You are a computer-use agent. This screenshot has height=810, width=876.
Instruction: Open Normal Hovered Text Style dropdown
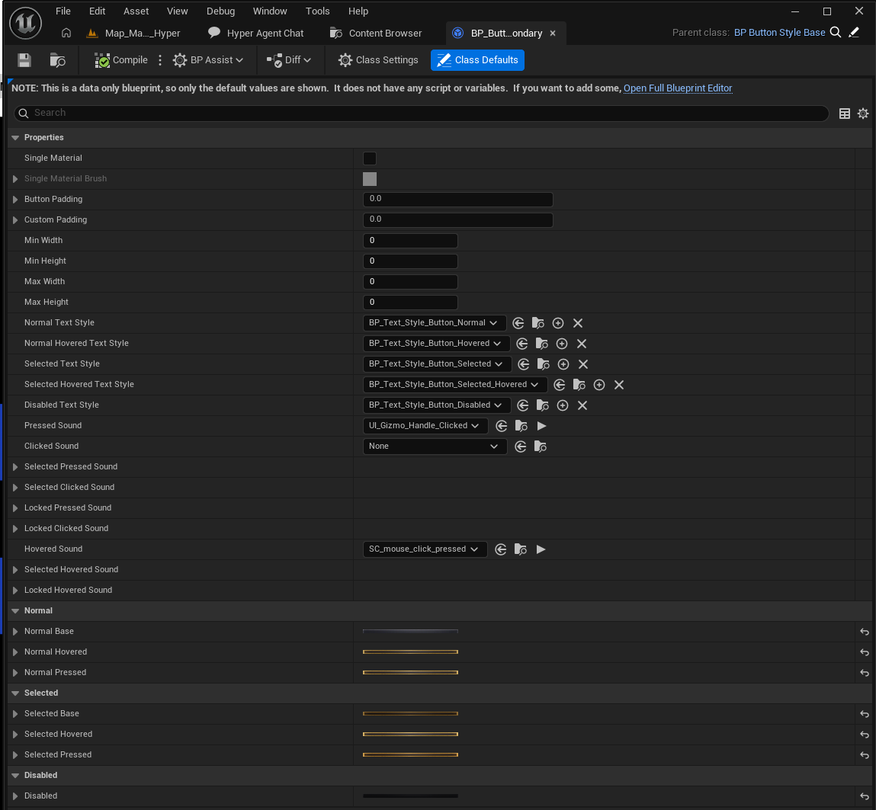pyautogui.click(x=436, y=344)
